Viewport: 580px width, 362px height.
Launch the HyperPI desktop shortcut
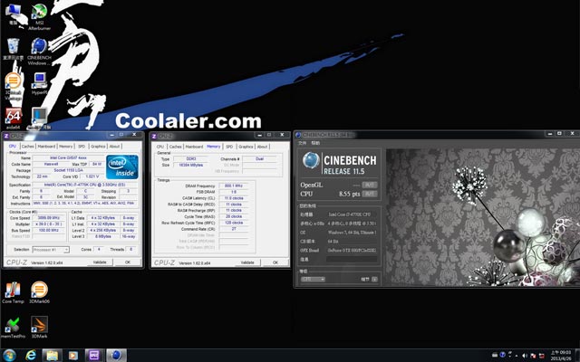(x=39, y=83)
